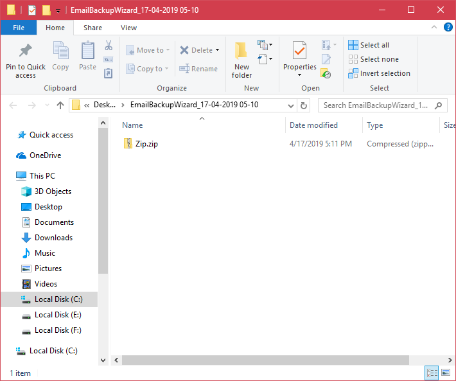This screenshot has width=456, height=381.
Task: Click the Forward navigation arrow
Action: [x=31, y=105]
